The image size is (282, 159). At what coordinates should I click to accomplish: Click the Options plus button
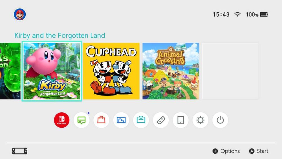(x=226, y=151)
